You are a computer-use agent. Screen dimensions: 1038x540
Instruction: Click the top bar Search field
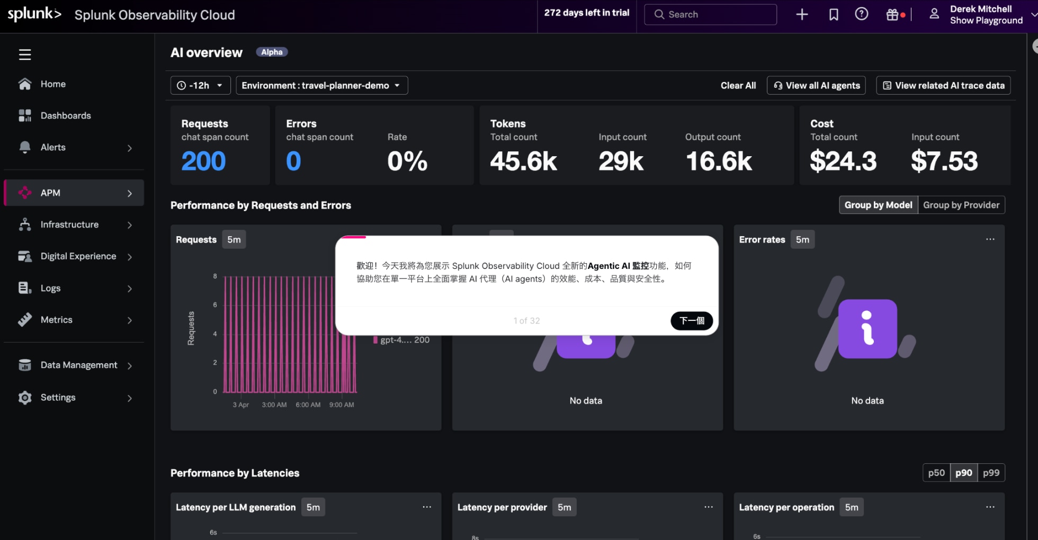click(710, 14)
